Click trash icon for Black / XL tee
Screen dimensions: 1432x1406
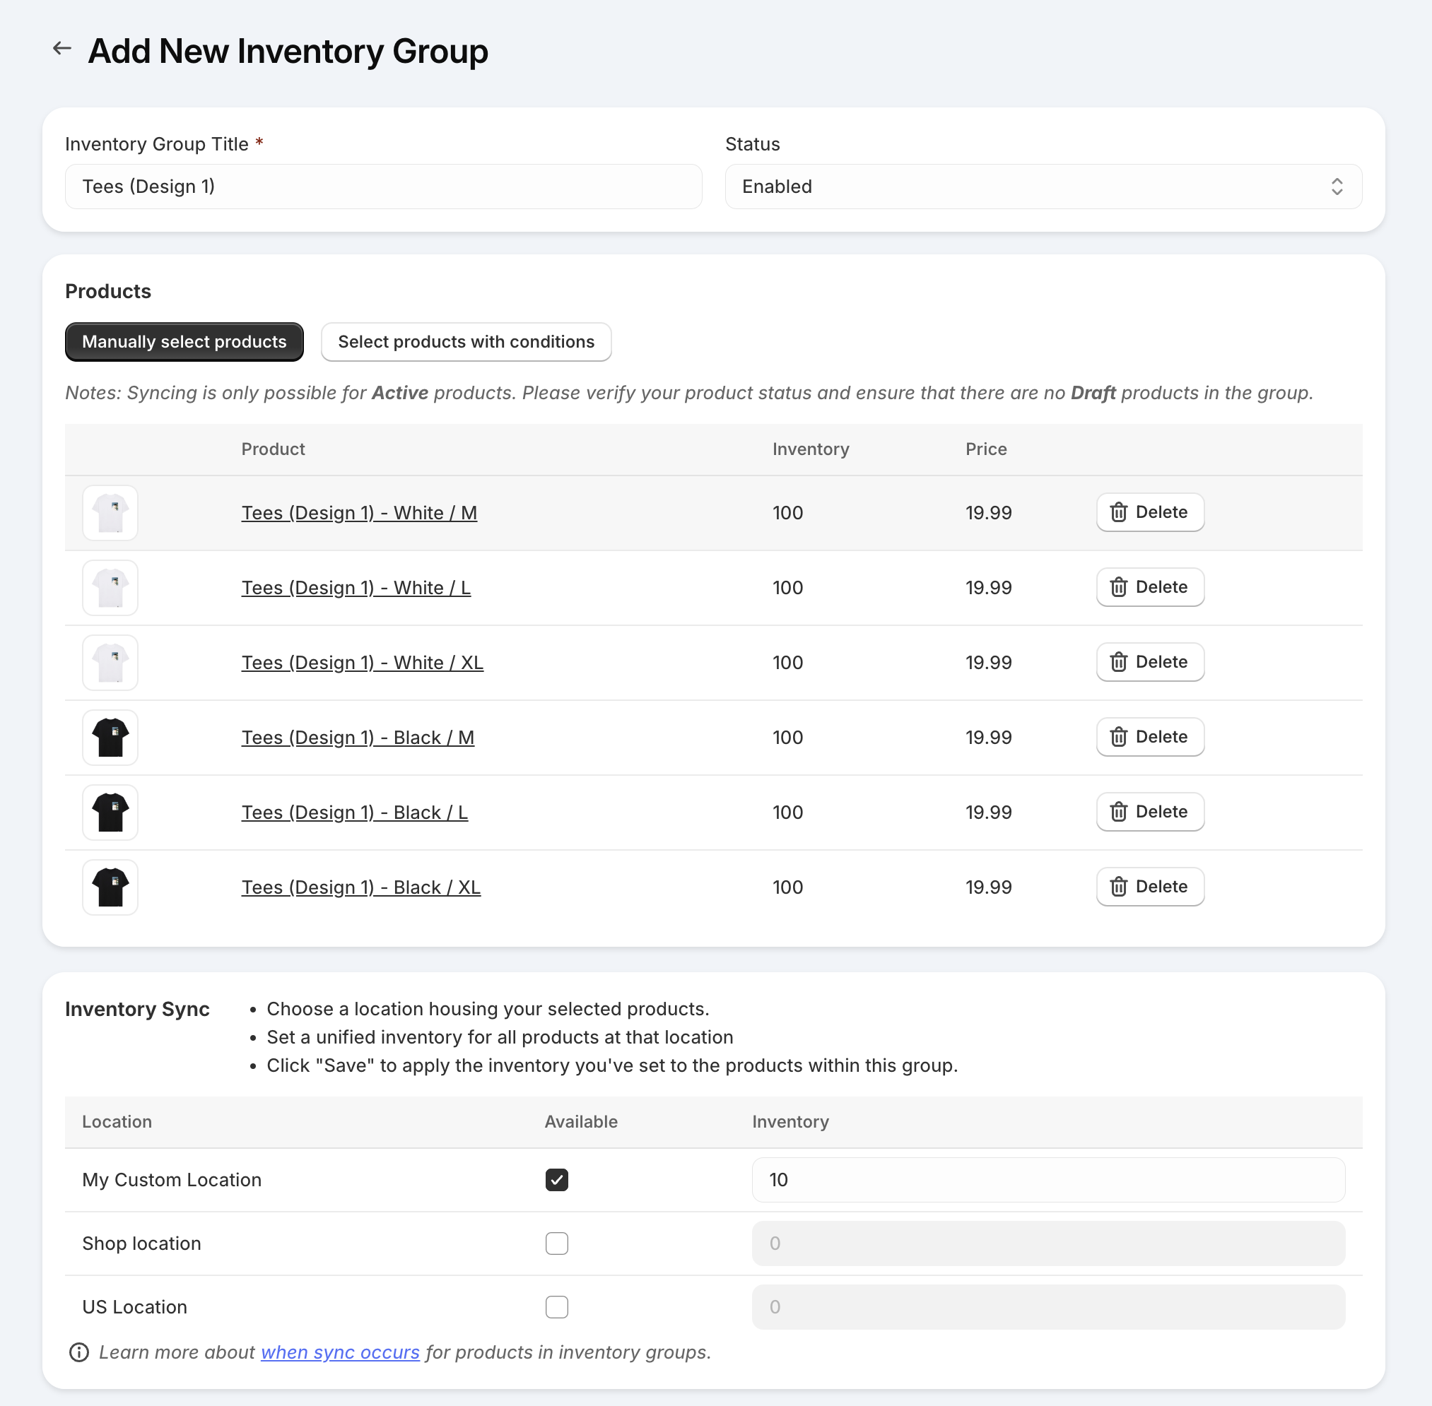coord(1118,887)
